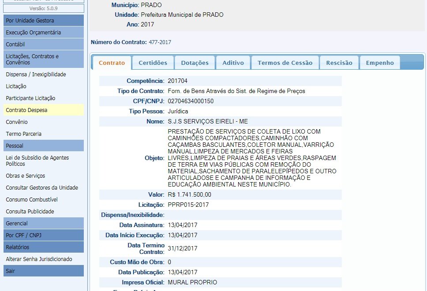View the Empenho tab
Screen dimensions: 427x291
click(x=379, y=63)
